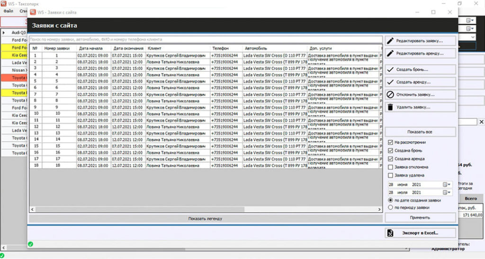Click the table scroll right arrow
Image resolution: width=485 pixels, height=259 pixels.
[379, 209]
